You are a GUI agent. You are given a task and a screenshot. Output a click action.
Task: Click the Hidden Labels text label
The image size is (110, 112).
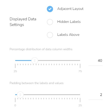[x=69, y=22]
